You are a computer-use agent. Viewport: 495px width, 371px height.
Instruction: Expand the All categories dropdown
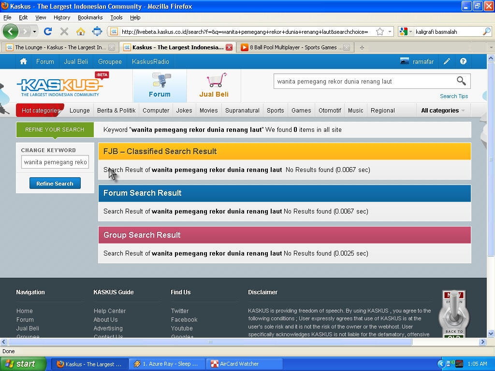tap(443, 111)
